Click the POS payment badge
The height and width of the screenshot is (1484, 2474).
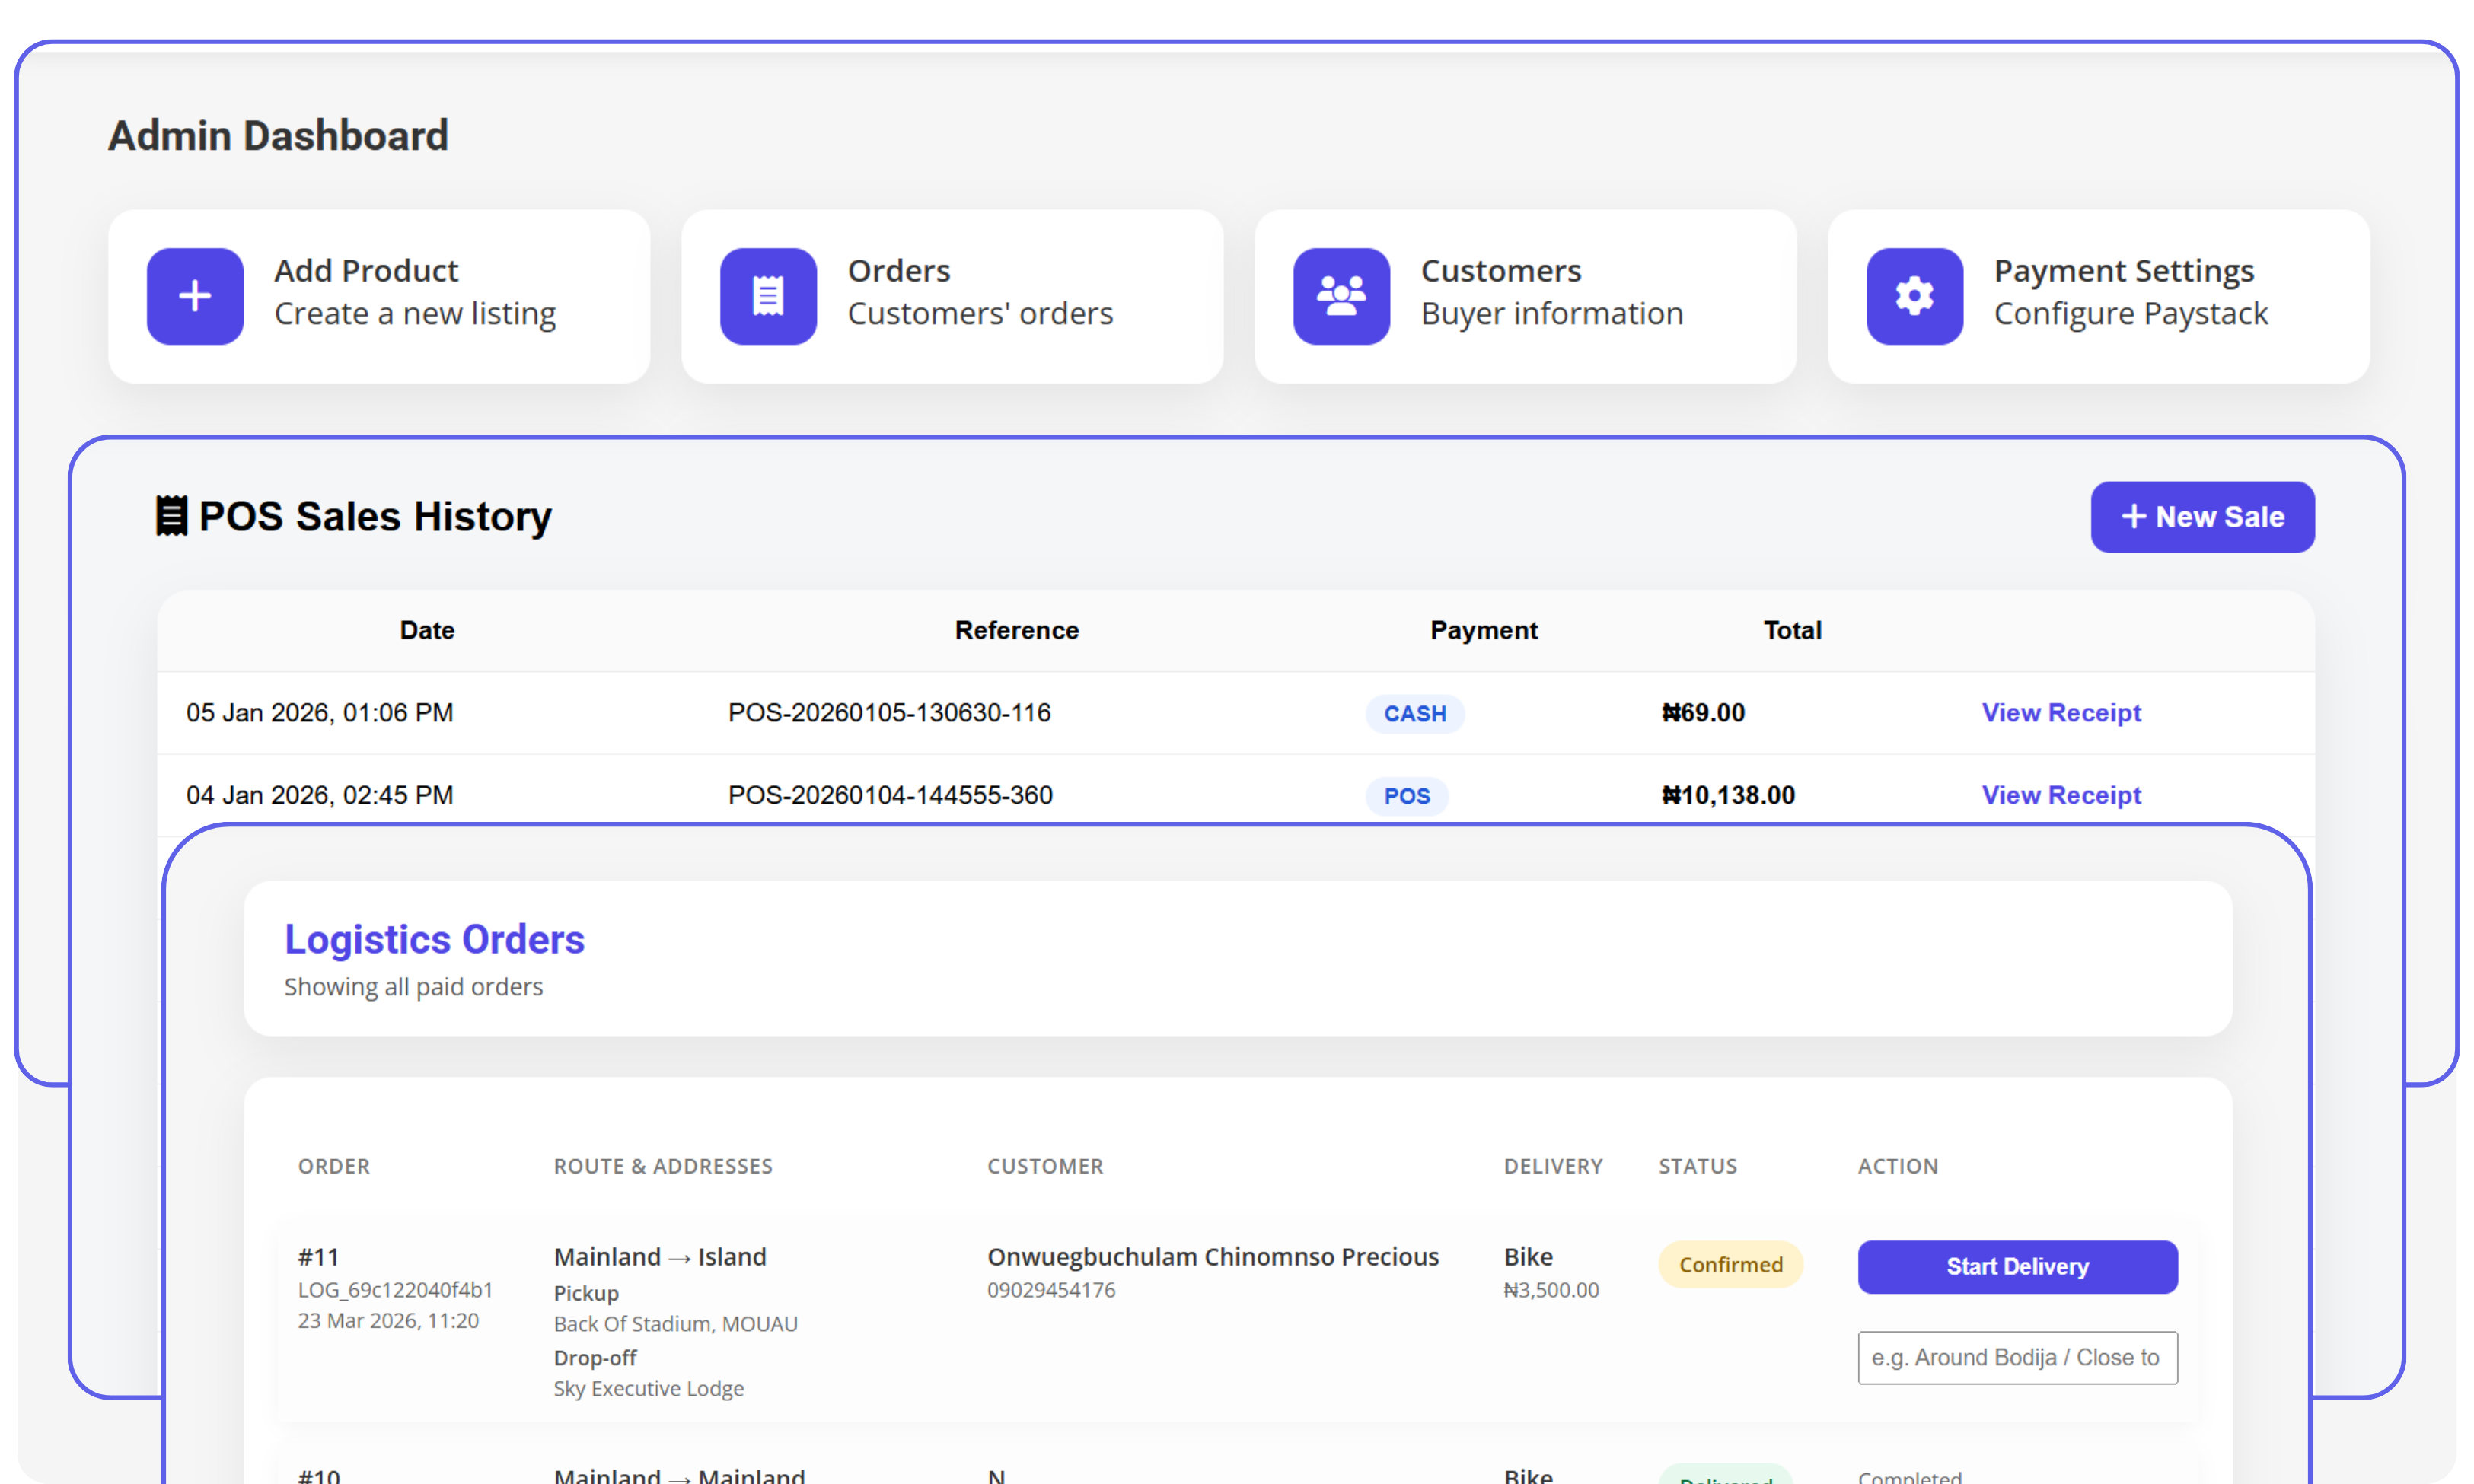click(1406, 796)
